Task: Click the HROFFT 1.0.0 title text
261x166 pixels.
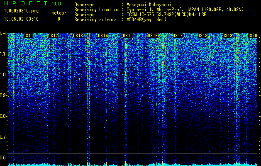Action: (33, 3)
